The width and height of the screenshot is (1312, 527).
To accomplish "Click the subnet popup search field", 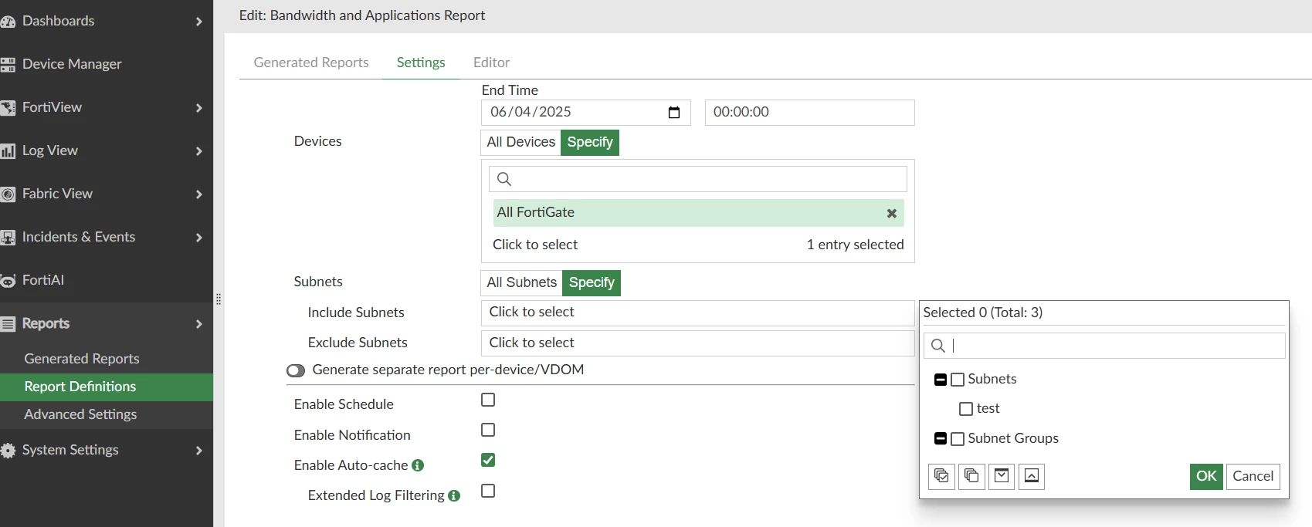I will click(1104, 346).
